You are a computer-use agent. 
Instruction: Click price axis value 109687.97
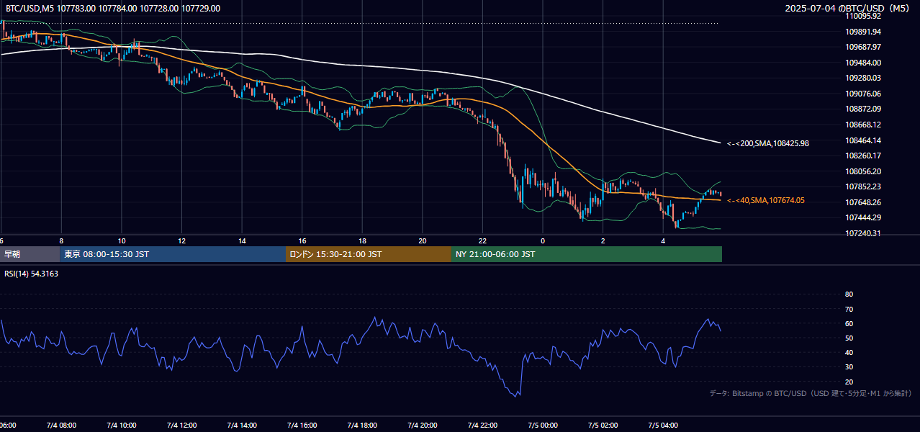(x=863, y=47)
